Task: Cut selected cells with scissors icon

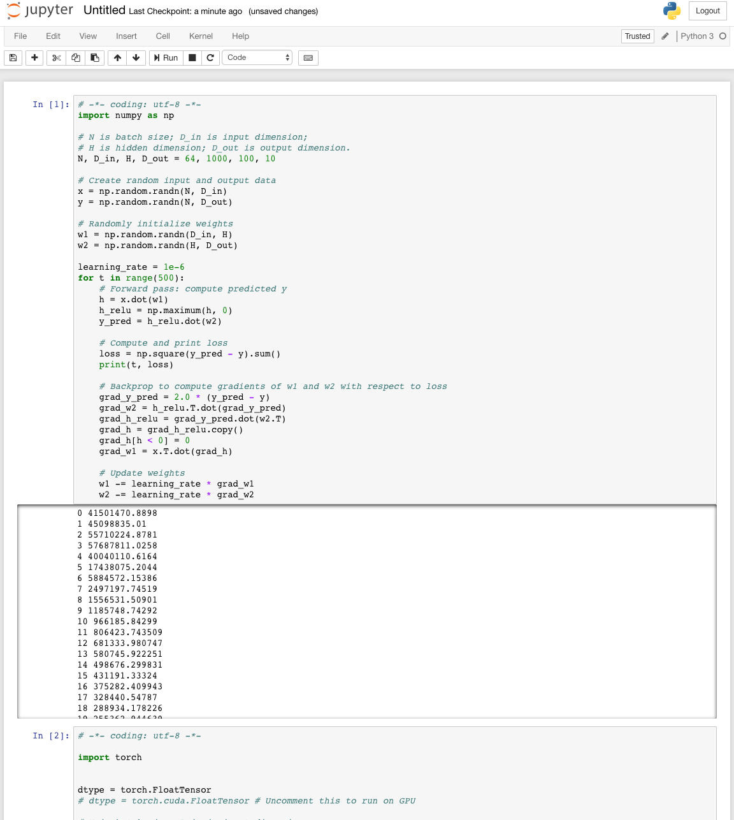Action: (x=57, y=58)
